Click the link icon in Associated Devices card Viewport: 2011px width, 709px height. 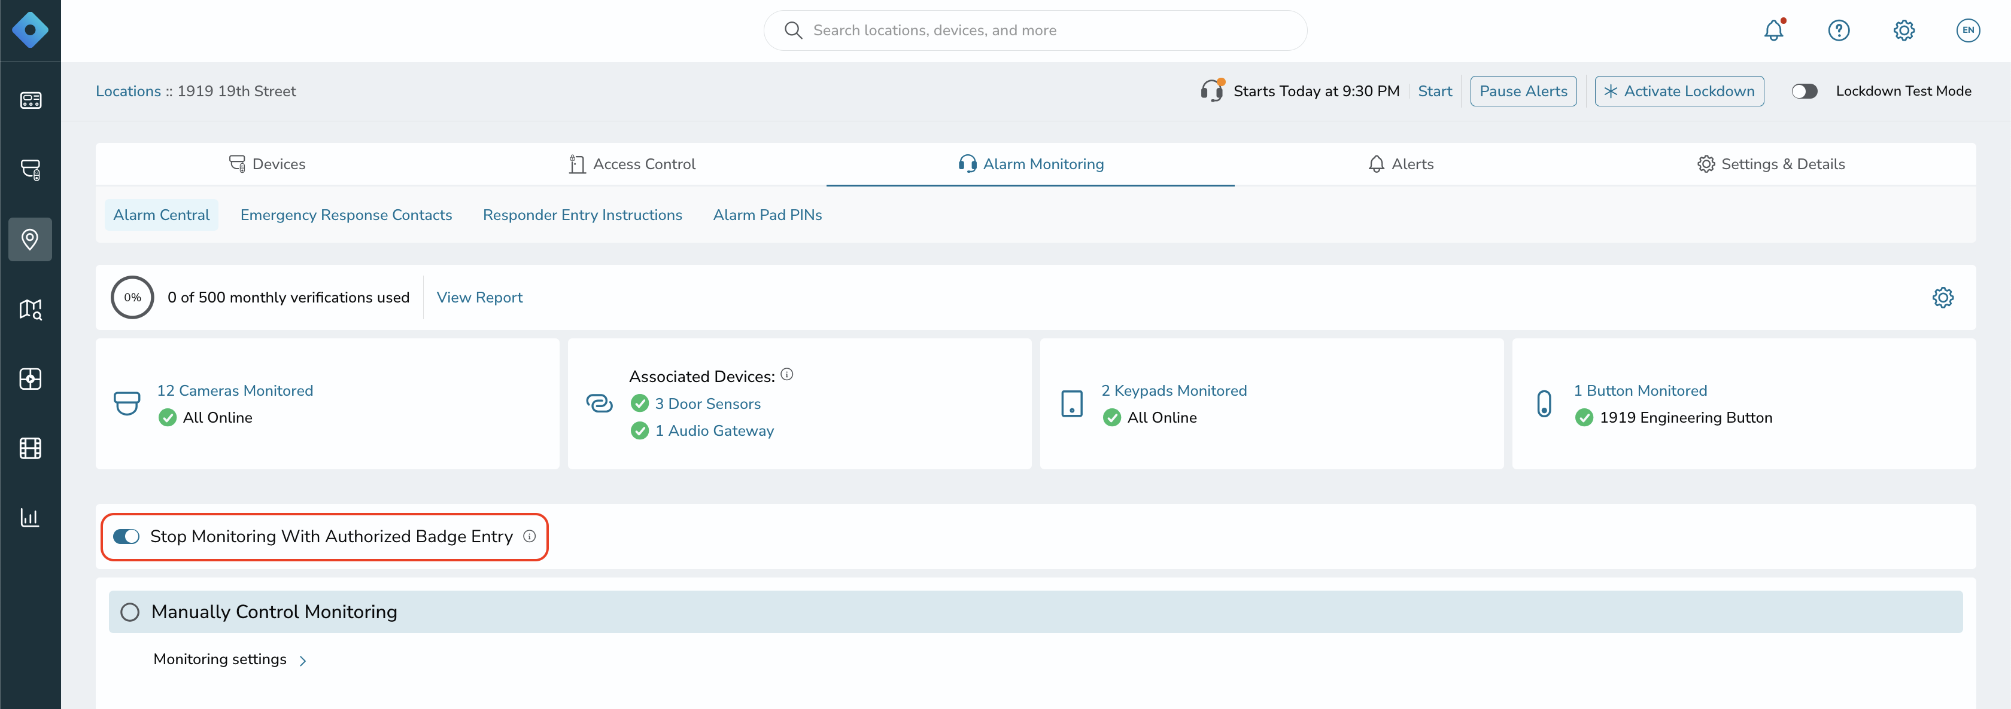click(599, 404)
